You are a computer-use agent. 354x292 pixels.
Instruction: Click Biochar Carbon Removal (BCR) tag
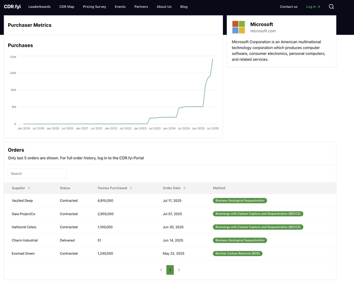(x=237, y=253)
